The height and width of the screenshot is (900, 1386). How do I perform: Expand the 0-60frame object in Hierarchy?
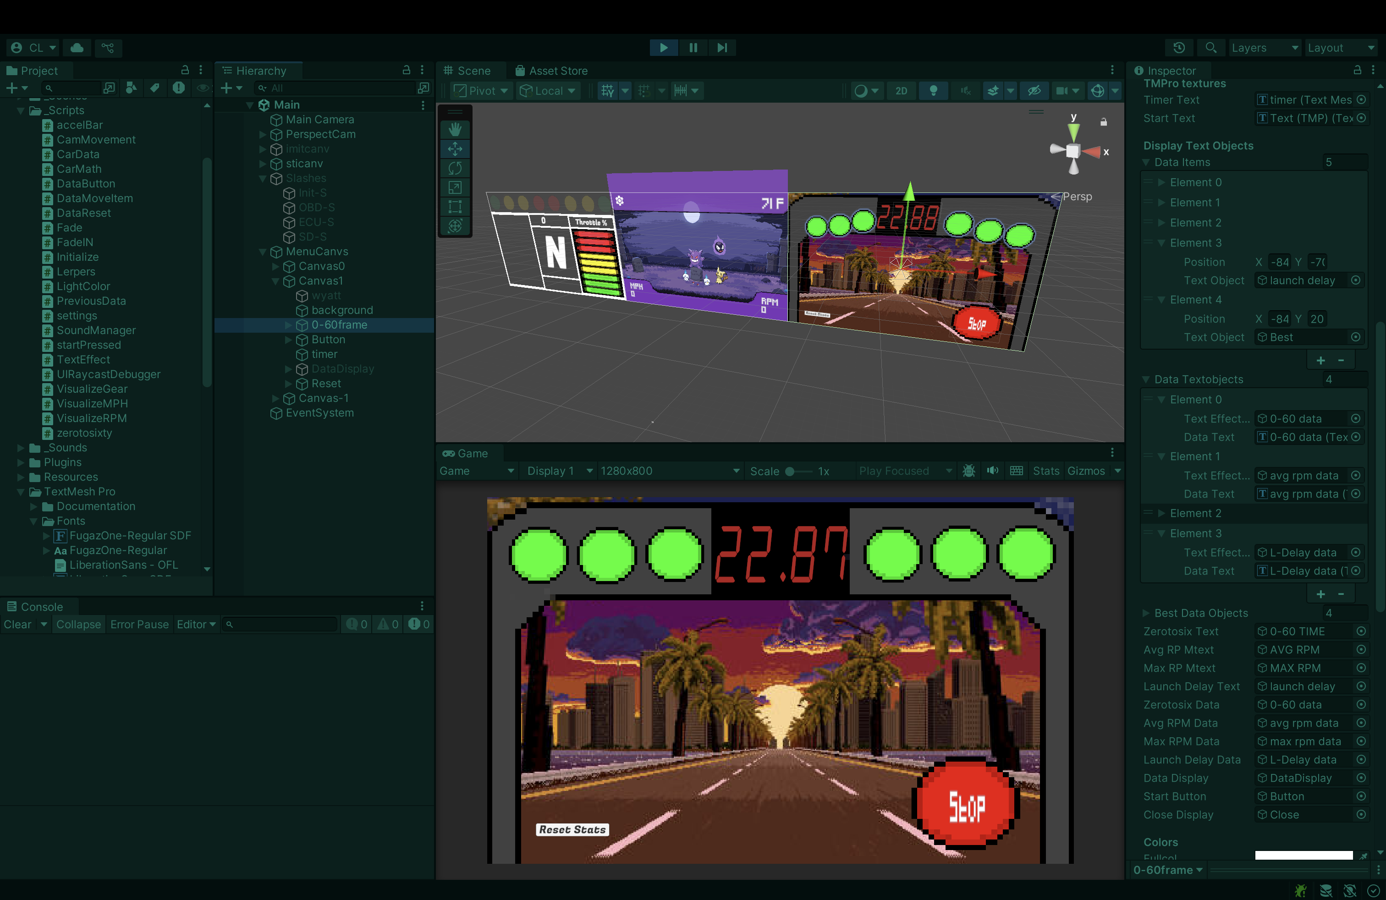pyautogui.click(x=288, y=325)
